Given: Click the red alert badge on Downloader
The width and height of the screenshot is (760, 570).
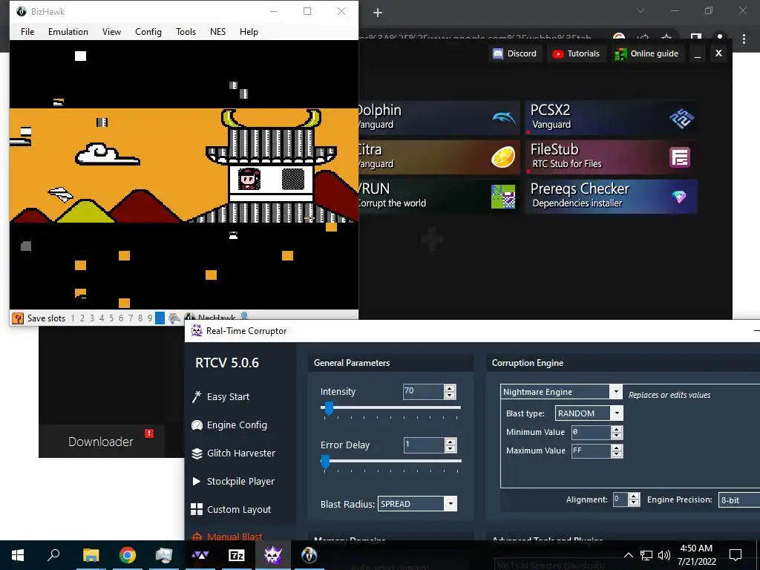Looking at the screenshot, I should coord(148,433).
